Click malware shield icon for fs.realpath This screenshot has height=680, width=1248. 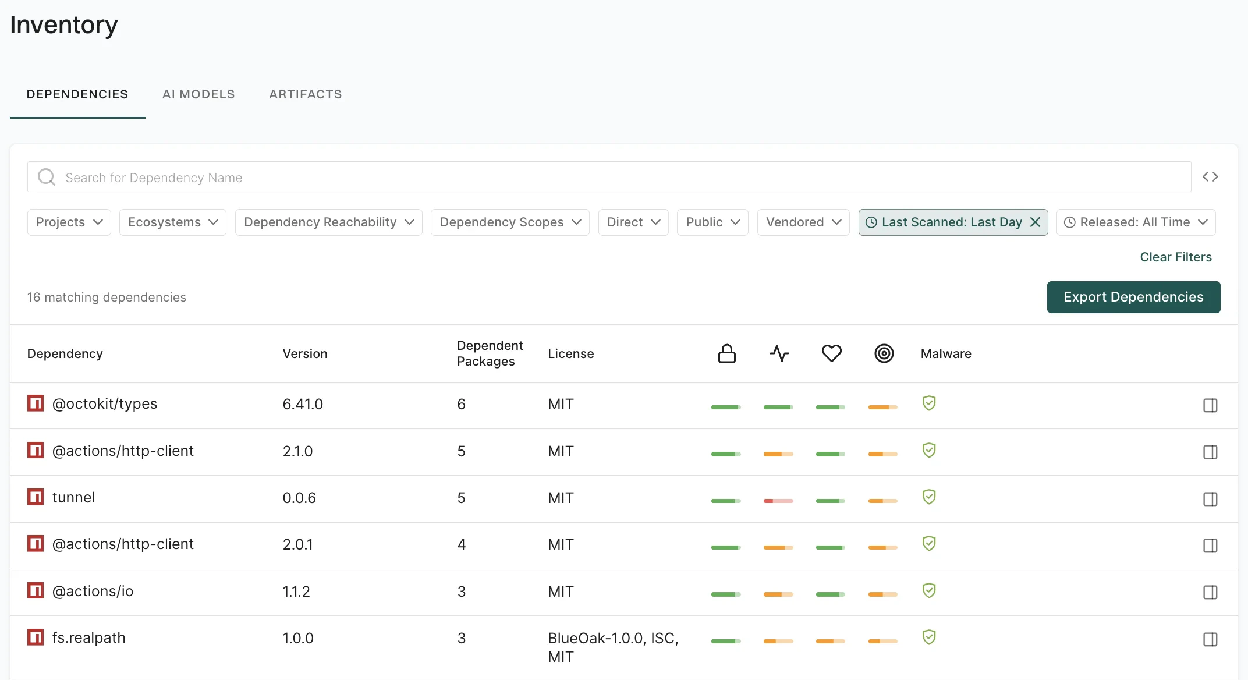coord(929,637)
